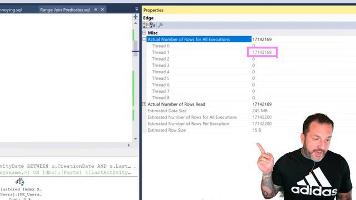The width and height of the screenshot is (356, 200).
Task: Switch to the partially visible 'nnoying.sql' tab
Action: [x=11, y=10]
